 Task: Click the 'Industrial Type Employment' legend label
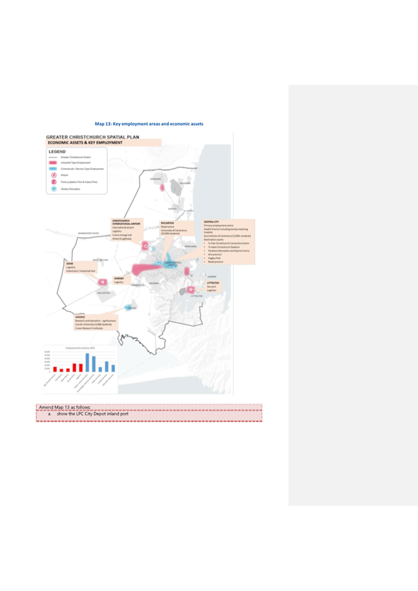tap(76, 163)
